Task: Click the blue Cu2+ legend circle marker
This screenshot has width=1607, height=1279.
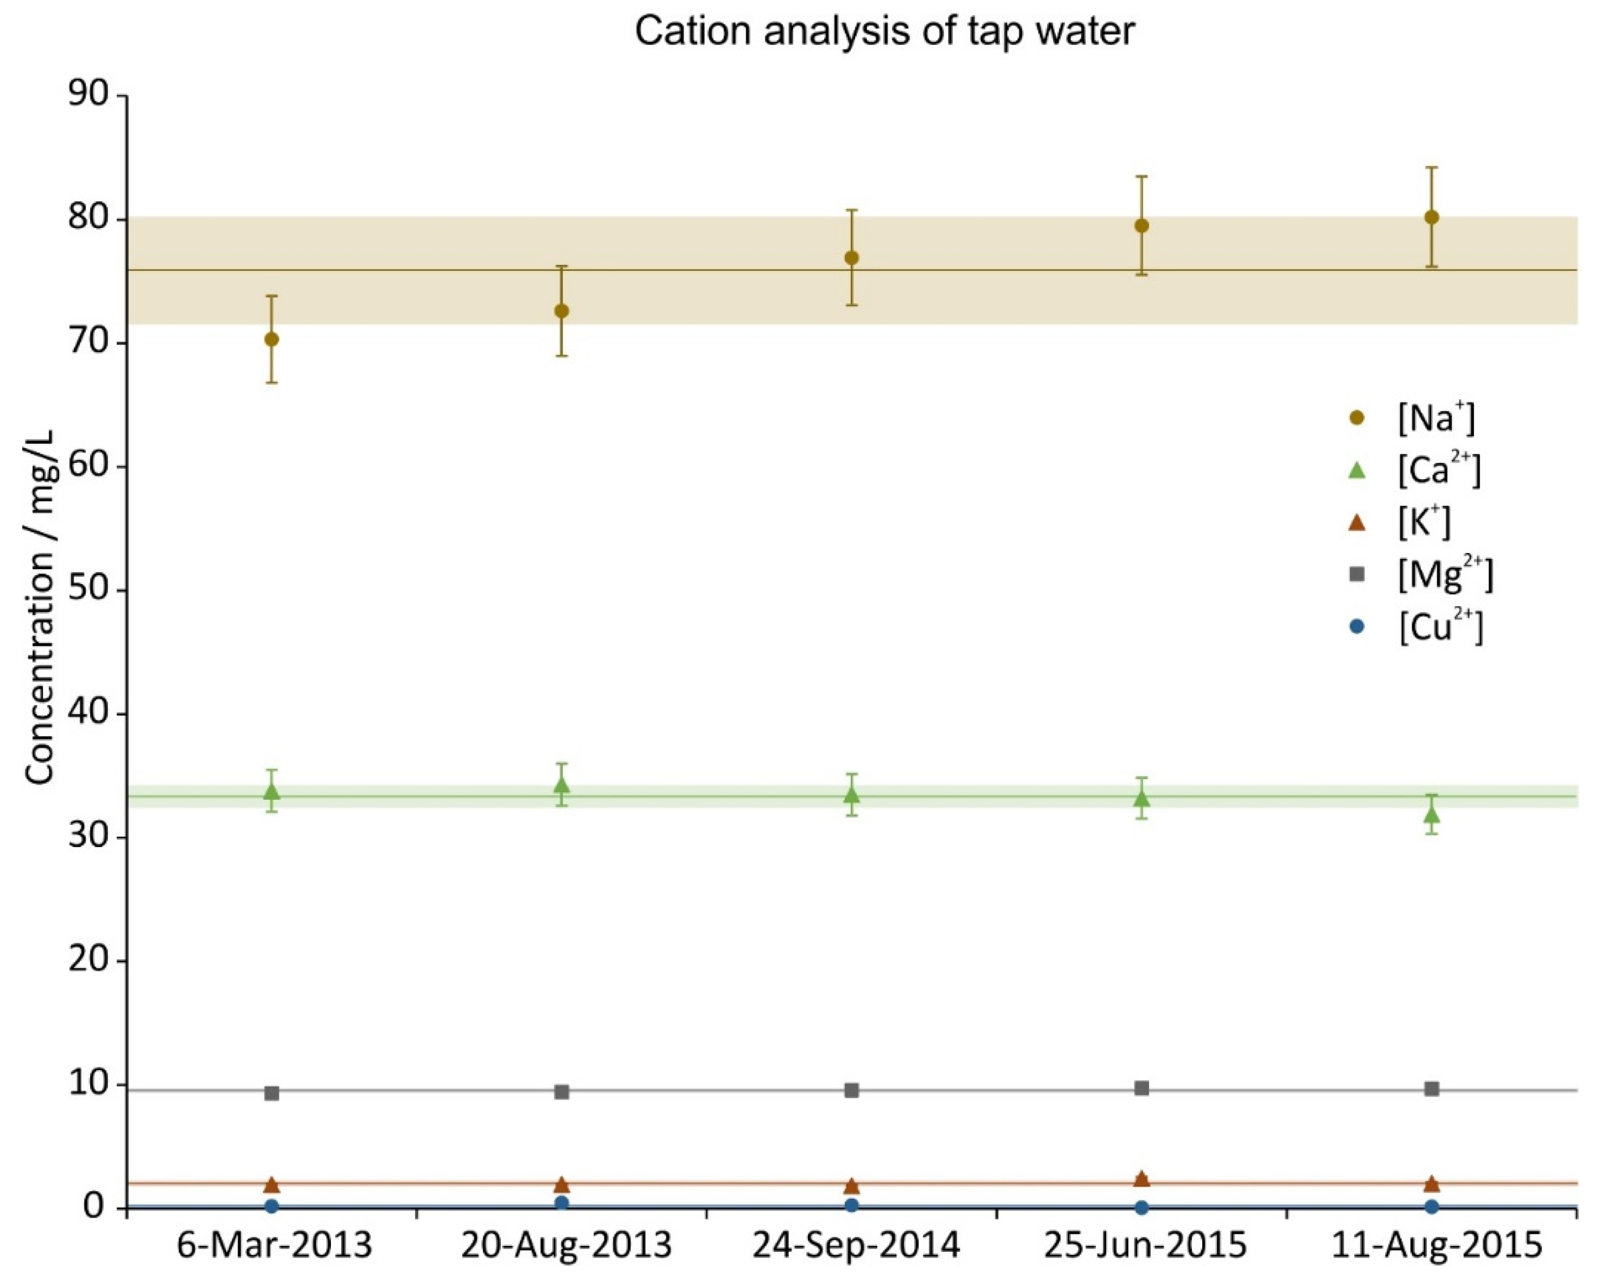Action: 1357,627
